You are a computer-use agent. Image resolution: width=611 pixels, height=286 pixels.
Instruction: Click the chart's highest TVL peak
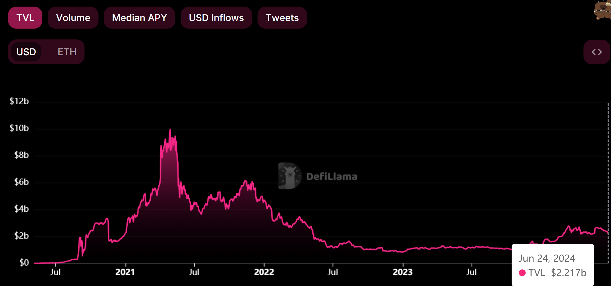[x=170, y=130]
